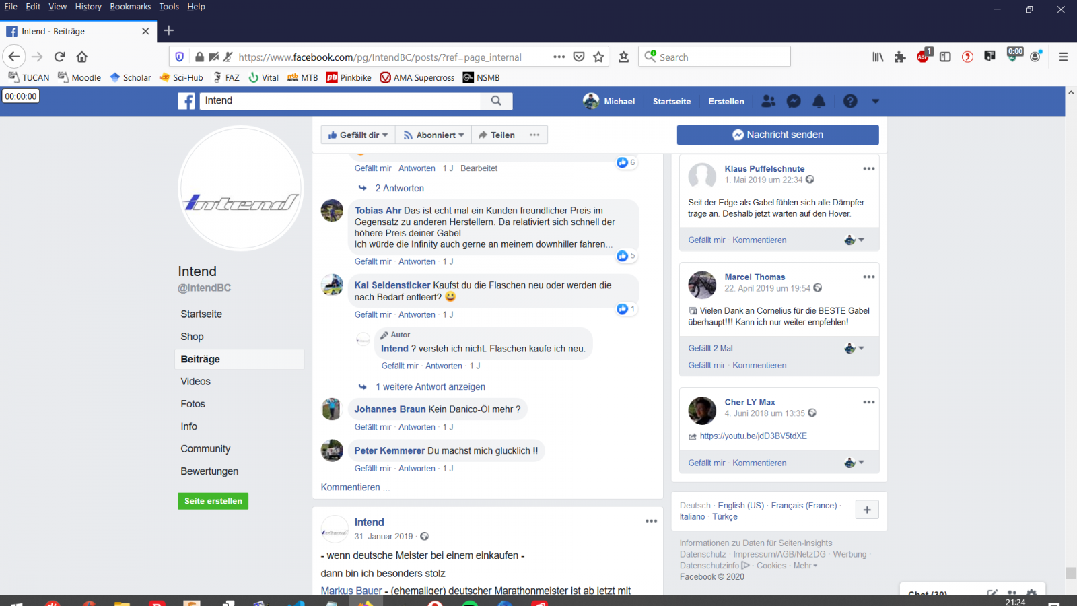Click 'Nachricht senden' button
The image size is (1077, 606).
point(777,135)
